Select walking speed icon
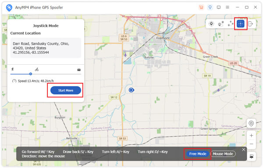Image resolution: width=263 pixels, height=168 pixels. (13, 69)
